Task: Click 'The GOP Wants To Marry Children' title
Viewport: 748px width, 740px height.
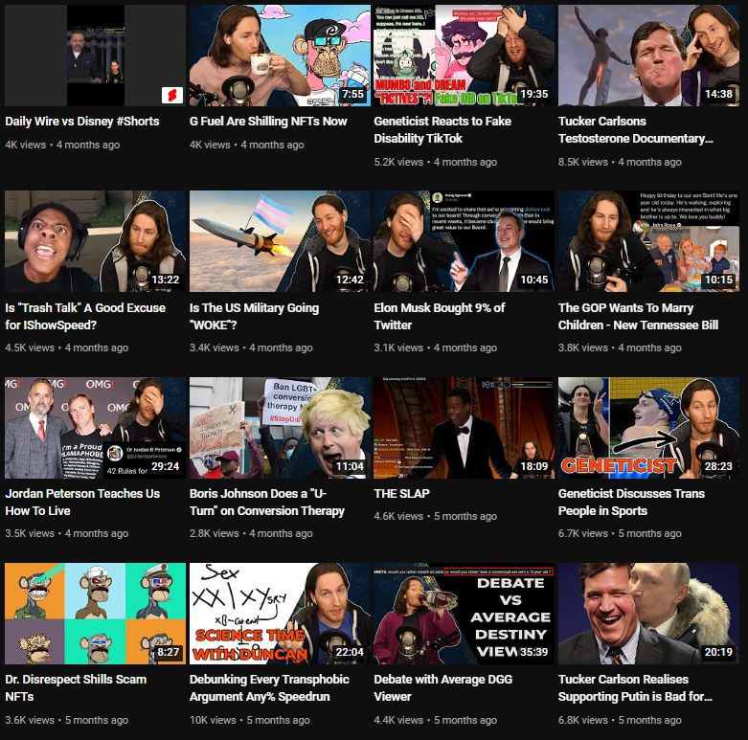Action: [638, 316]
